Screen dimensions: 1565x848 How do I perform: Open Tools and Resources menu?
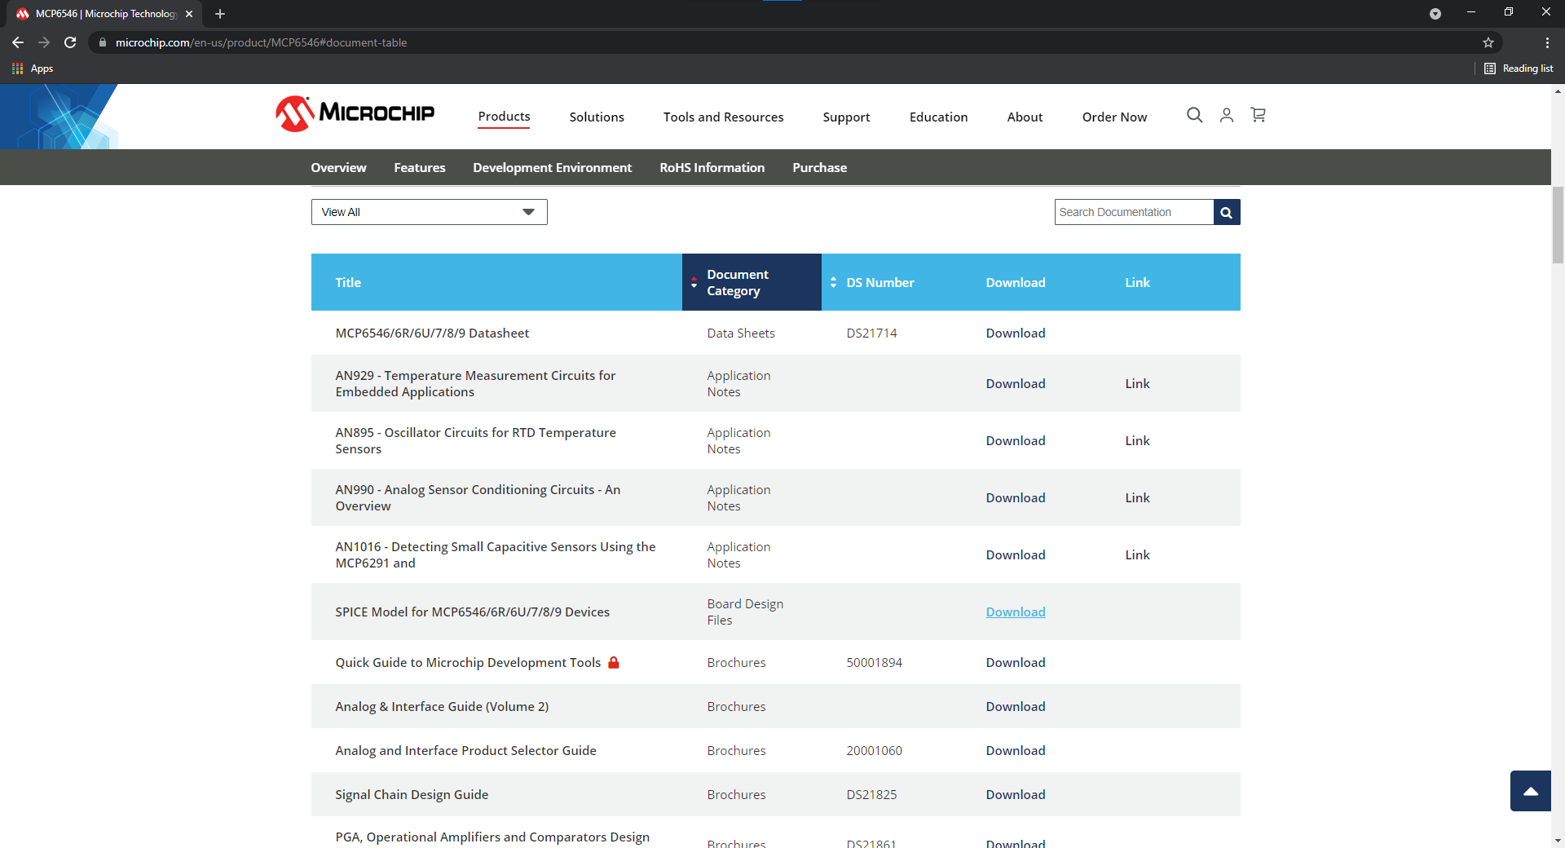(x=723, y=117)
